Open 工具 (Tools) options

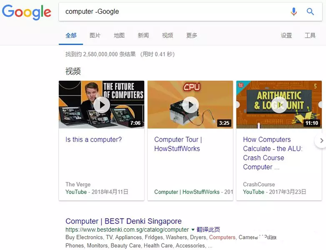click(310, 36)
